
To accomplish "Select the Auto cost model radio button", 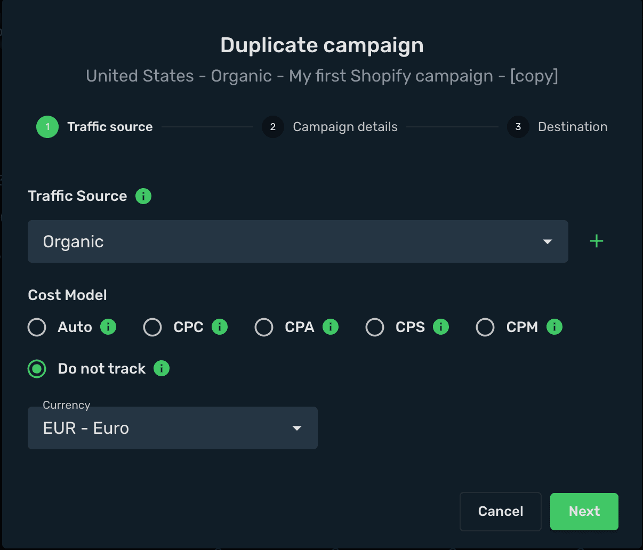I will pyautogui.click(x=37, y=327).
